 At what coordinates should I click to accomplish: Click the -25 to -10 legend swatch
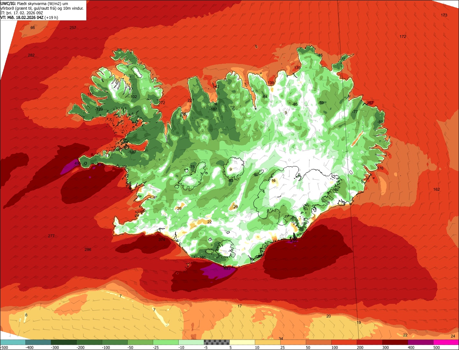165,342
